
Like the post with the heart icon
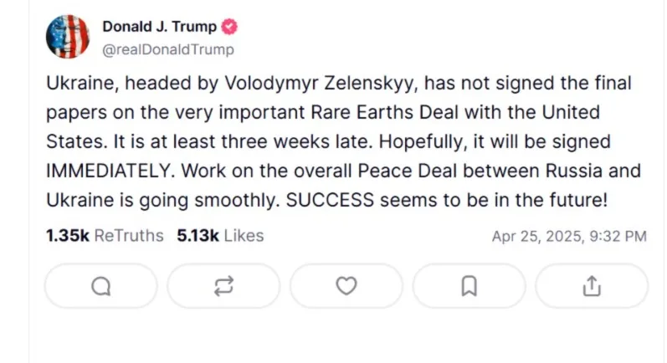point(346,286)
